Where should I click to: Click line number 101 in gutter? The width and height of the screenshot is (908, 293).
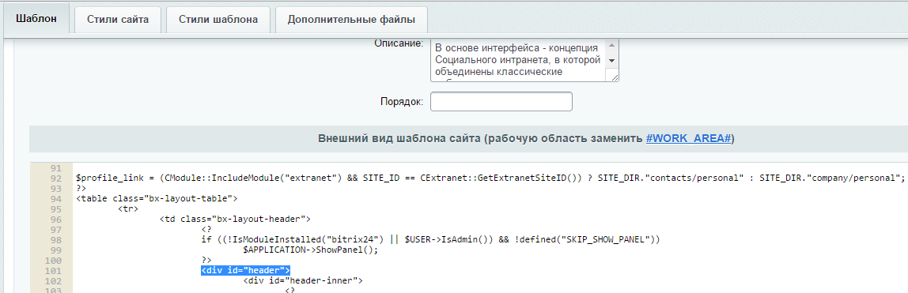[x=54, y=270]
